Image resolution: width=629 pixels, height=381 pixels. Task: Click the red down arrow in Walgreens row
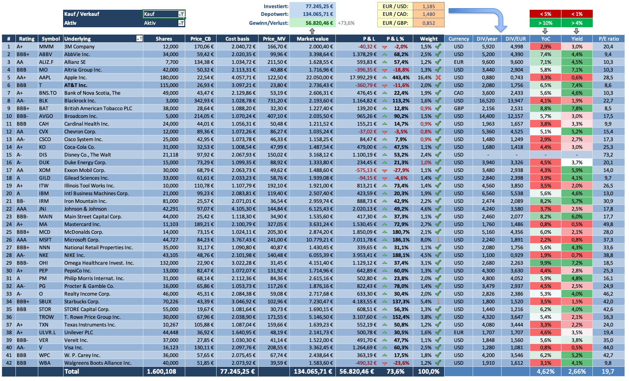(x=385, y=363)
